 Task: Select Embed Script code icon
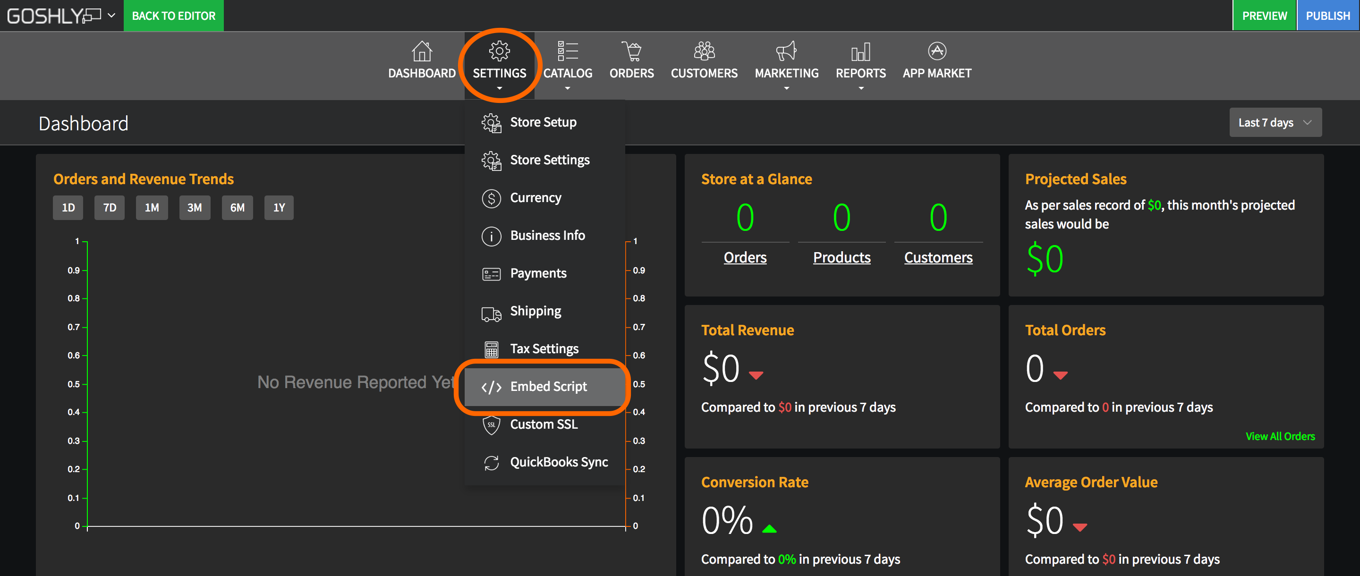[x=491, y=387]
